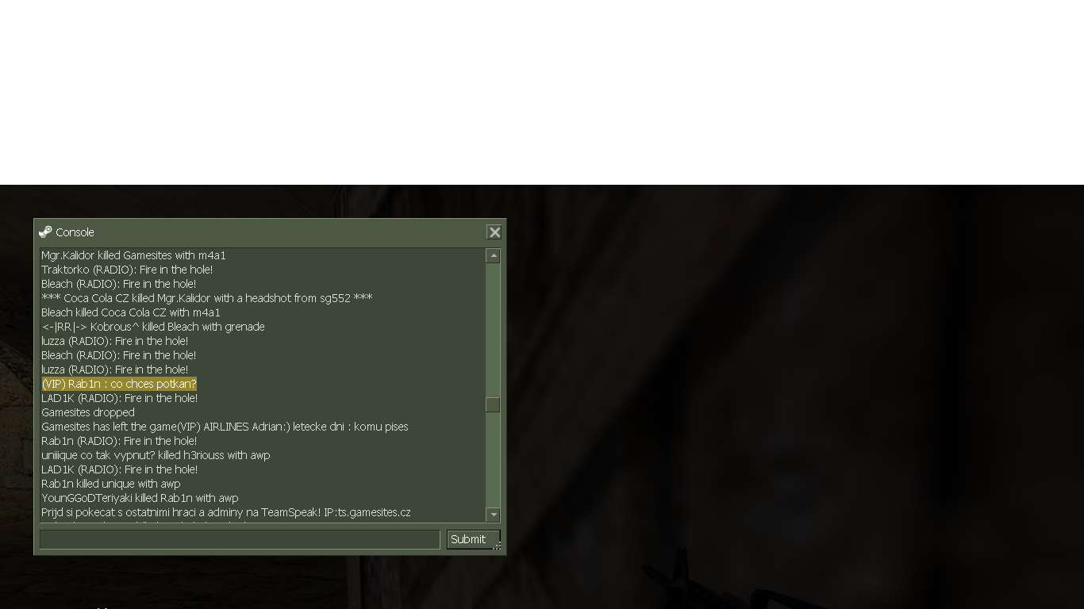Click the "Gamesites has left the game" line
This screenshot has width=1084, height=609.
click(225, 427)
